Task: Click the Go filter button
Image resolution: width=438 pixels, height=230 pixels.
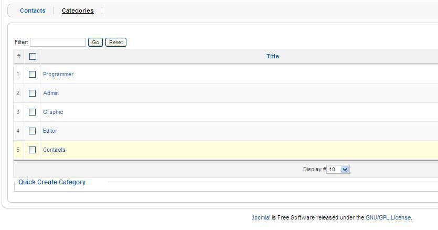Action: [x=95, y=42]
